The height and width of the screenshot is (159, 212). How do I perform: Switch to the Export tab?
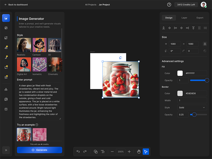tap(200, 18)
